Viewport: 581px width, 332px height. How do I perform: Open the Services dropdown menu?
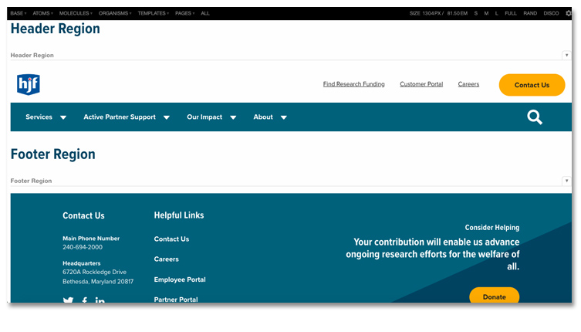point(46,117)
